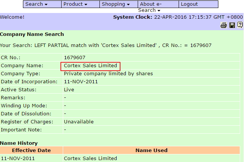
Task: Click the 'Company Type:' label
Action: coord(20,74)
